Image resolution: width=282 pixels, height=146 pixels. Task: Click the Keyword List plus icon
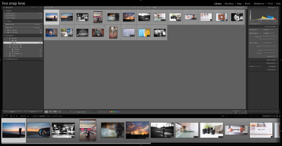click(x=250, y=63)
